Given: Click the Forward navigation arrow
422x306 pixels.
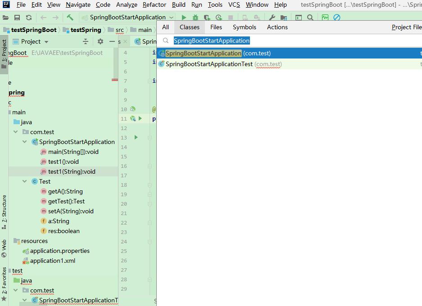Looking at the screenshot, I should 55,18.
